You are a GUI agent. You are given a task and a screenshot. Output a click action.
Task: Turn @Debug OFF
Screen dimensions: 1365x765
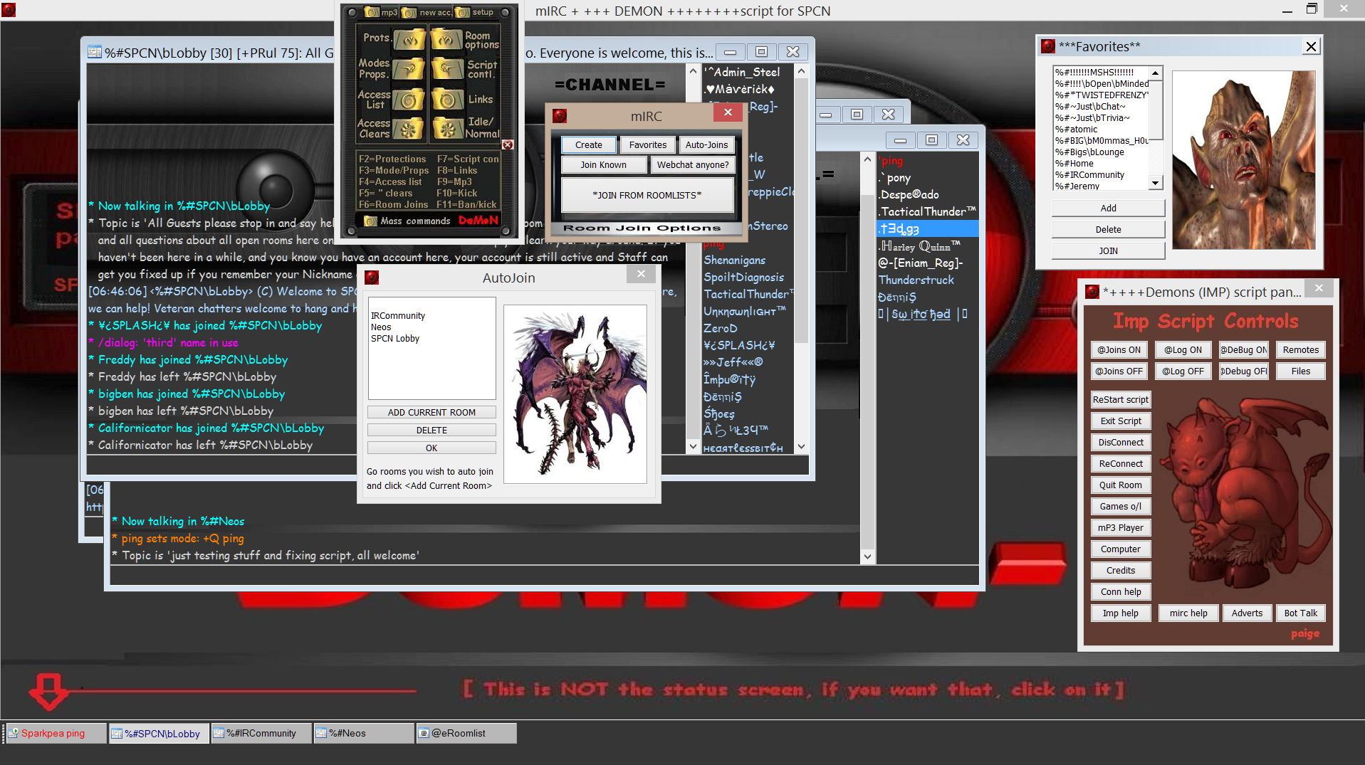pyautogui.click(x=1243, y=371)
